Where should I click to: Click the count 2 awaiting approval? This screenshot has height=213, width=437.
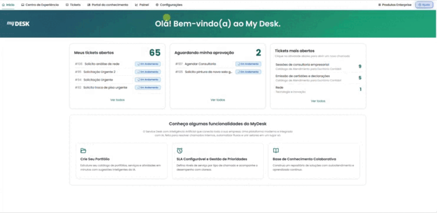258,53
